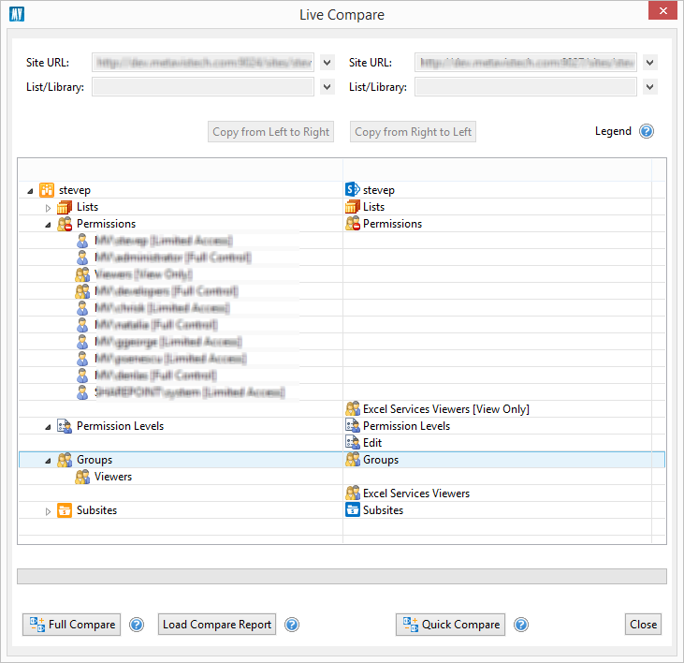The height and width of the screenshot is (663, 684).
Task: Click the right Site URL input field
Action: [x=526, y=63]
